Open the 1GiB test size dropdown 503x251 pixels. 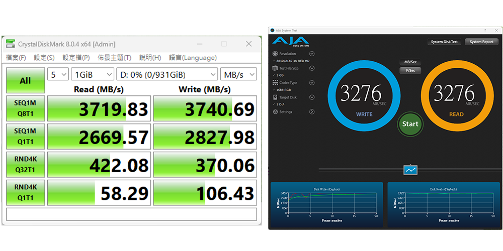click(93, 75)
